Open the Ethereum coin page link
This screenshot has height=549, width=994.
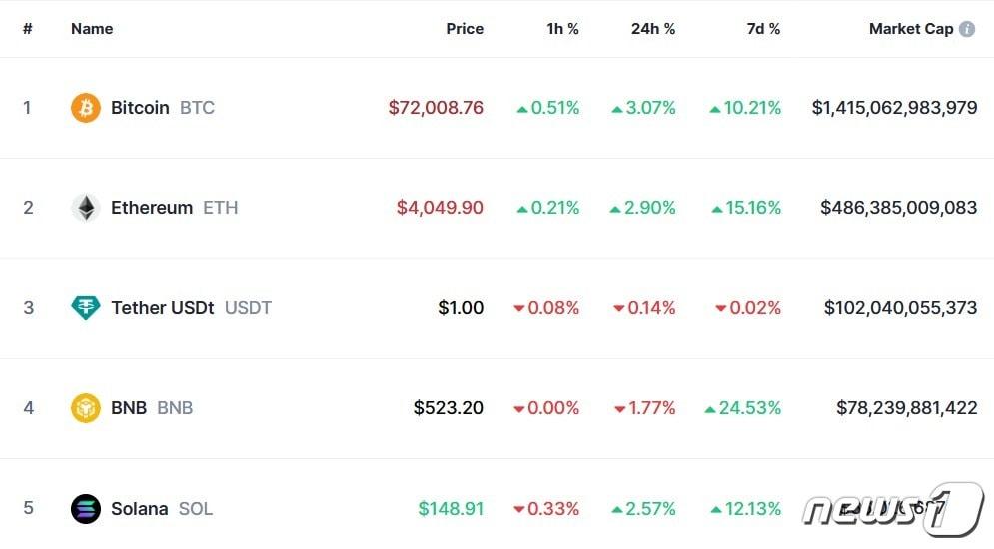152,208
